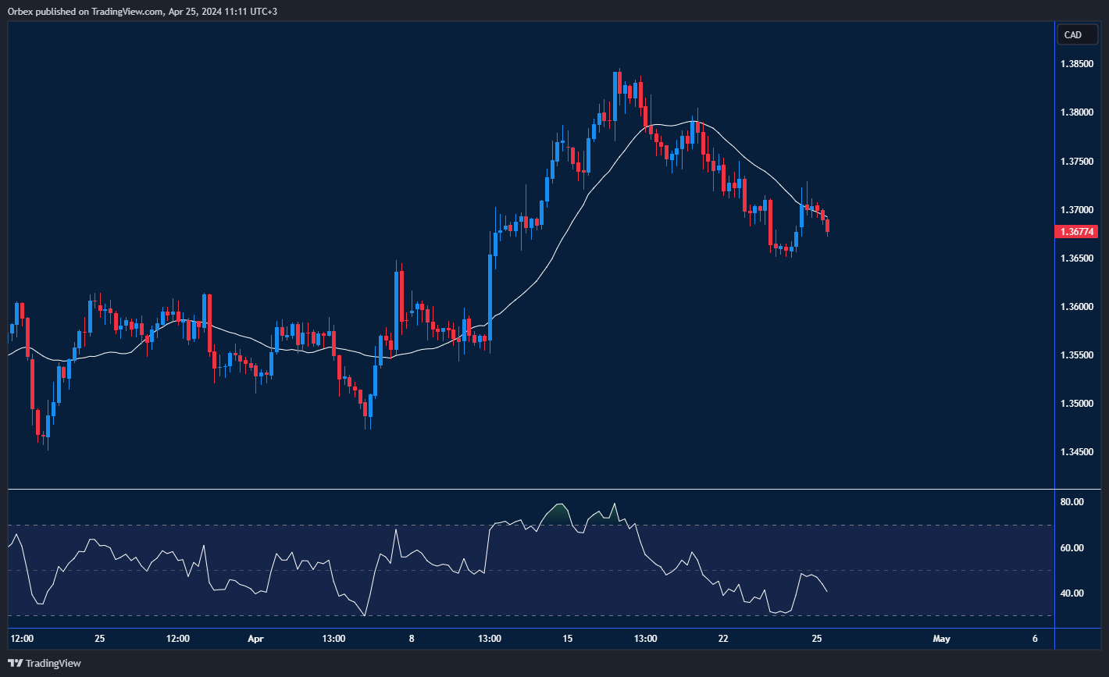Image resolution: width=1109 pixels, height=677 pixels.
Task: Select the May label on the time axis
Action: [x=941, y=638]
